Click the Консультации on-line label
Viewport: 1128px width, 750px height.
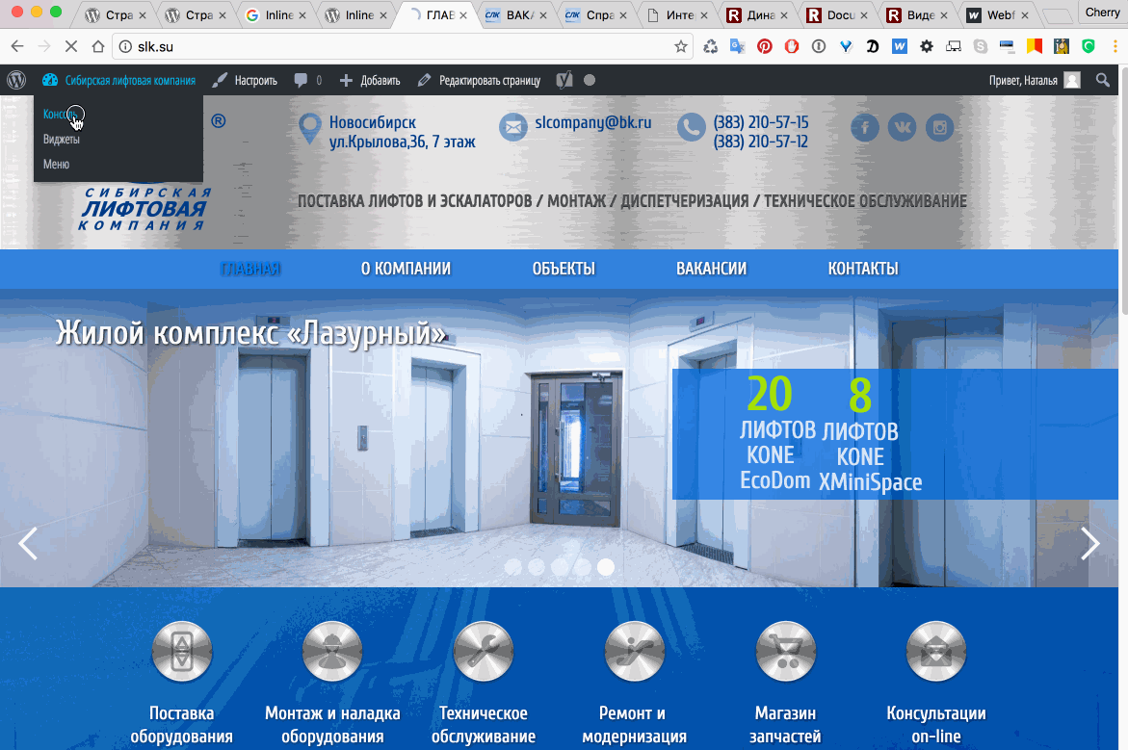tap(936, 725)
